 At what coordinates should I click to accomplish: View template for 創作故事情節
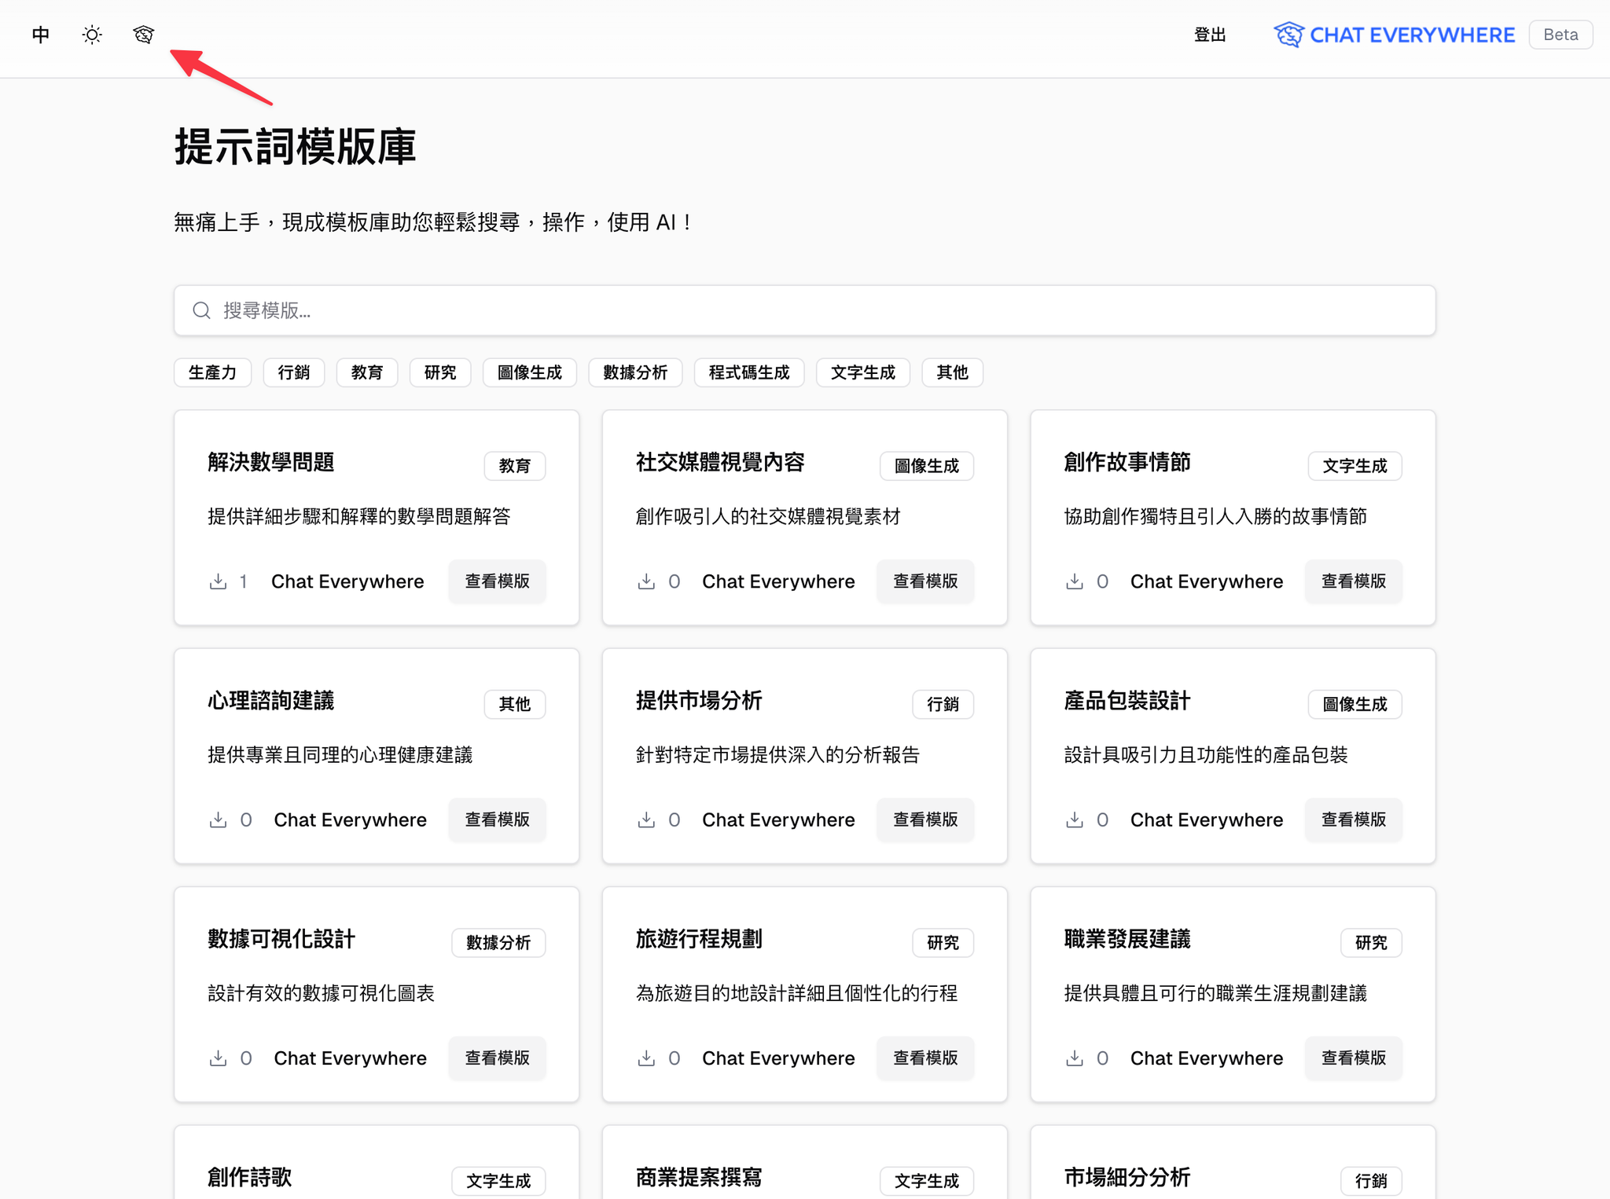(1354, 581)
